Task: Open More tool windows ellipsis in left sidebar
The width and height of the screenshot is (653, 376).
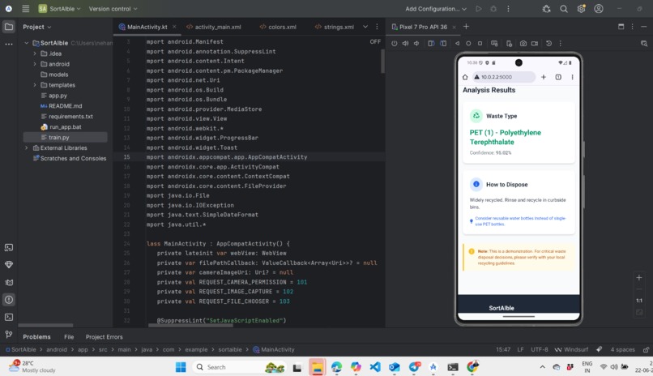Action: coord(9,44)
